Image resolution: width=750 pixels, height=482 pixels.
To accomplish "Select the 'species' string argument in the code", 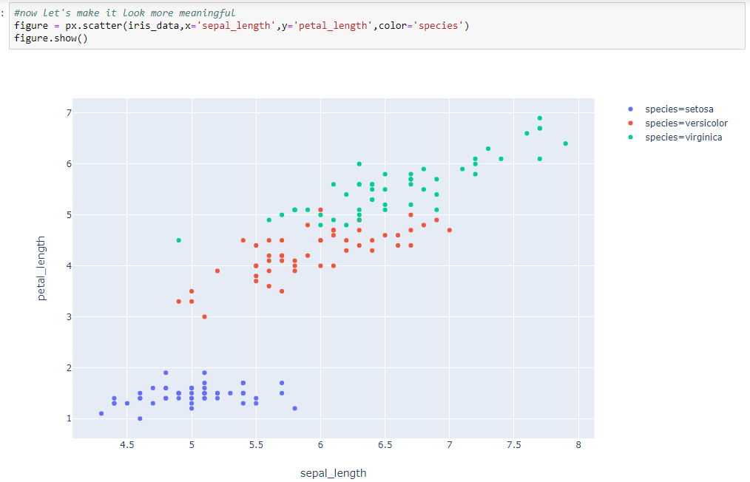I will click(x=440, y=25).
